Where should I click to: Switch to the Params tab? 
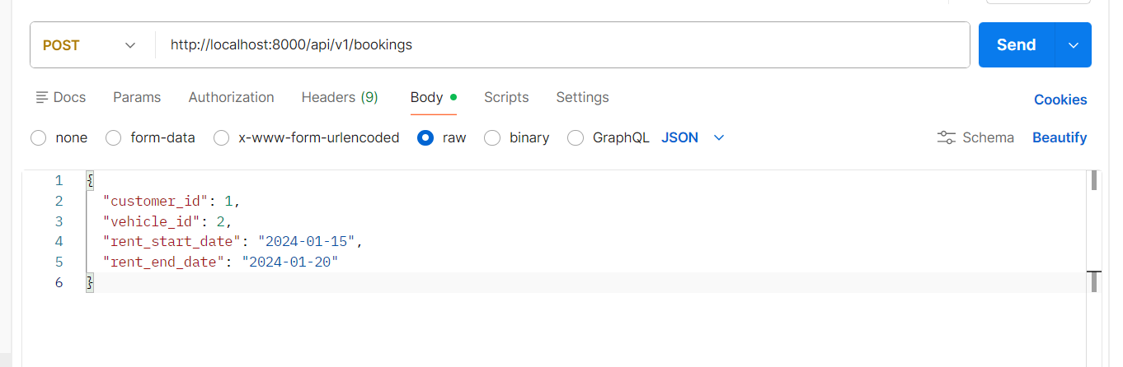click(137, 97)
